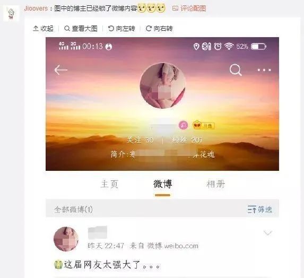Viewport: 304px width, 278px height.
Task: Expand the post's chevron menu
Action: tap(268, 232)
